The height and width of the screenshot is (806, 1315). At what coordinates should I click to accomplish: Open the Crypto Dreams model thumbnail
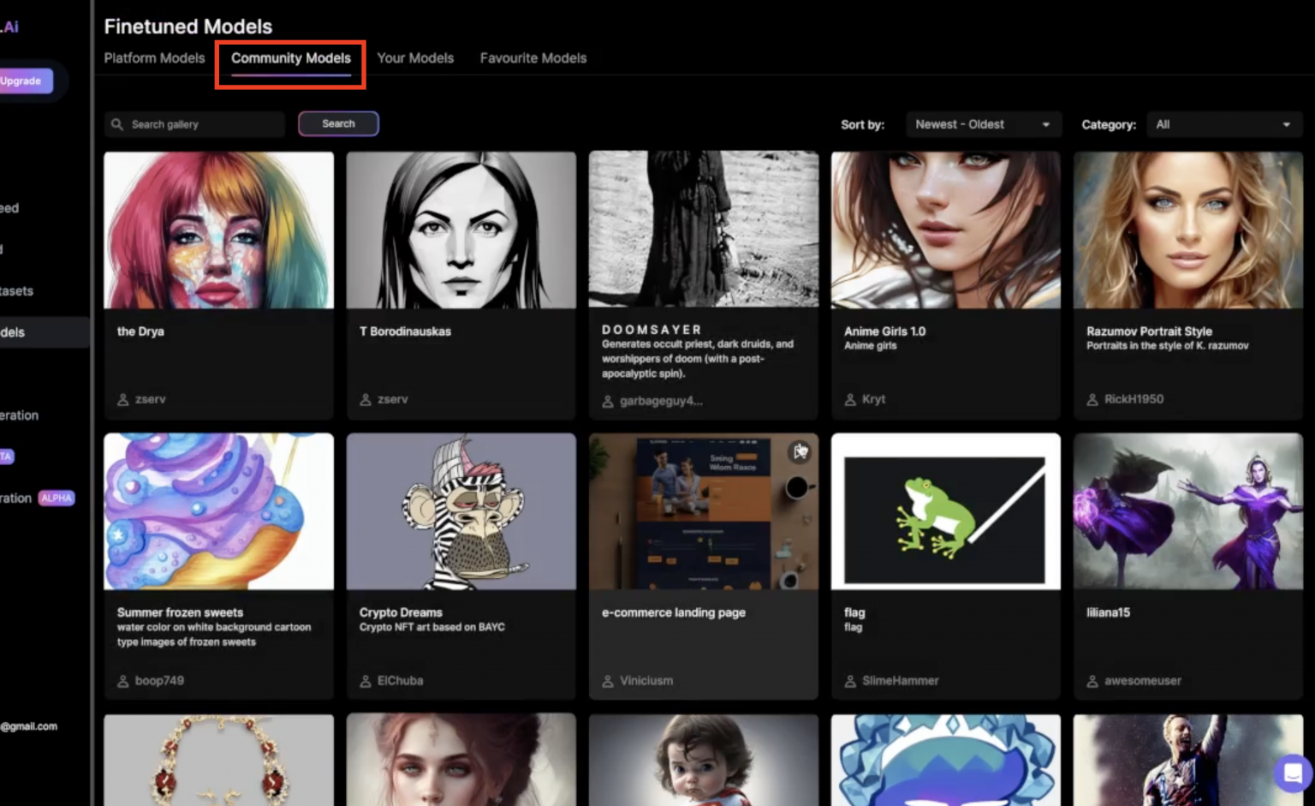point(461,511)
